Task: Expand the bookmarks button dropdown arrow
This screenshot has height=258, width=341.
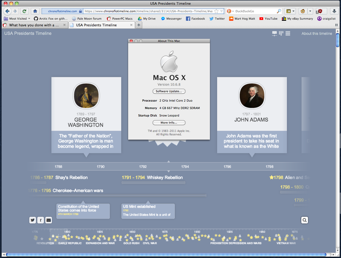Action: tap(294, 11)
